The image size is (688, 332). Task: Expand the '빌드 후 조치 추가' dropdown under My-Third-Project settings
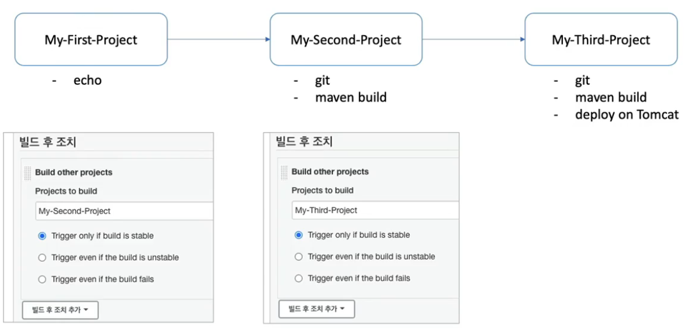317,309
